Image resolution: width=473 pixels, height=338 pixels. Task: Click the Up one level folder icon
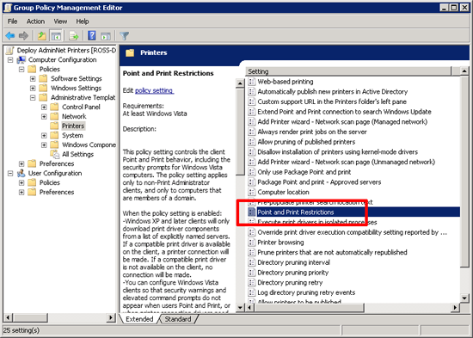pyautogui.click(x=41, y=36)
